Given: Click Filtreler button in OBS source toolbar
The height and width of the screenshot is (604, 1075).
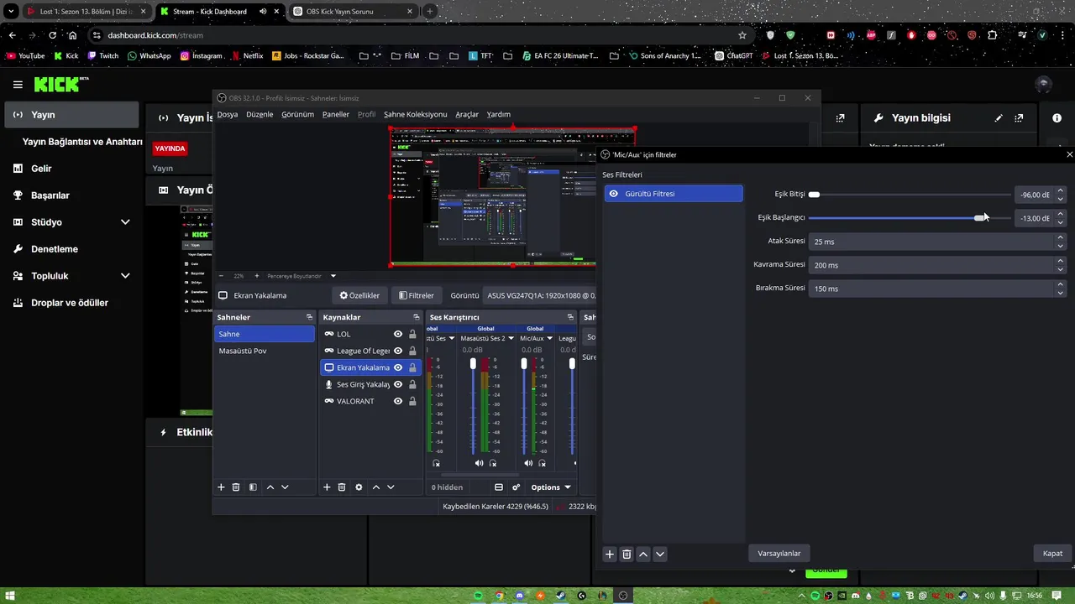Looking at the screenshot, I should (x=417, y=295).
